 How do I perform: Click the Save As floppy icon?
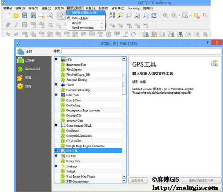(33, 15)
